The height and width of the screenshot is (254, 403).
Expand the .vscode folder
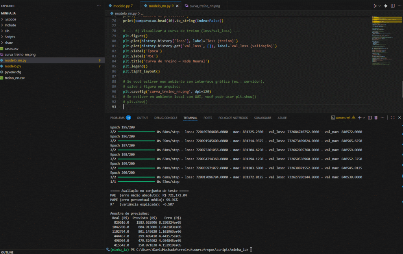(10, 19)
